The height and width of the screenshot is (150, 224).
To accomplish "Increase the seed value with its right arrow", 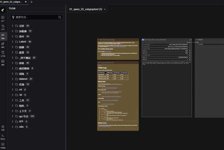I will [x=190, y=57].
